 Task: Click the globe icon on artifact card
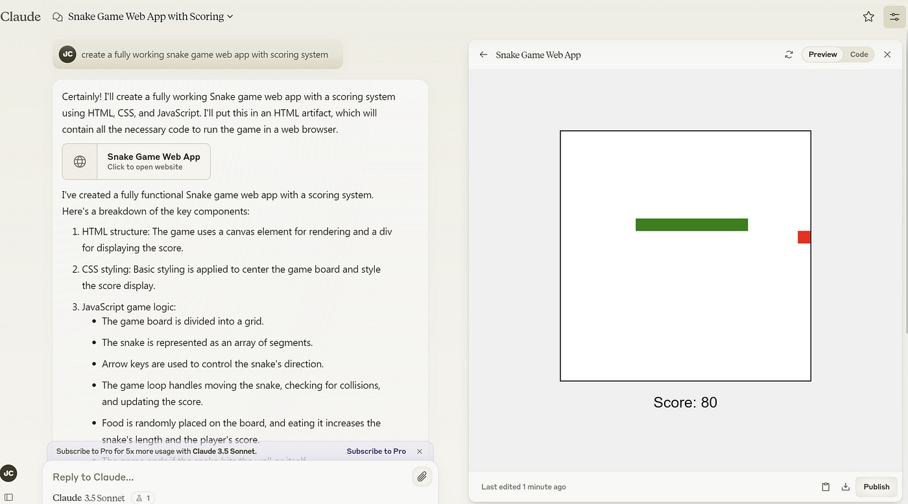point(80,162)
